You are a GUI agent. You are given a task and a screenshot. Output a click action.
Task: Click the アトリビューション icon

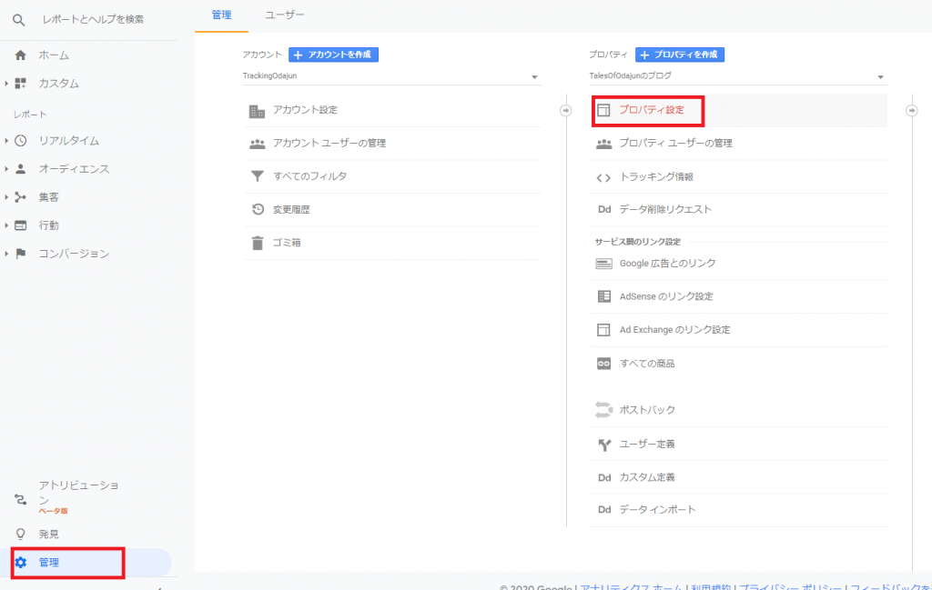coord(20,500)
